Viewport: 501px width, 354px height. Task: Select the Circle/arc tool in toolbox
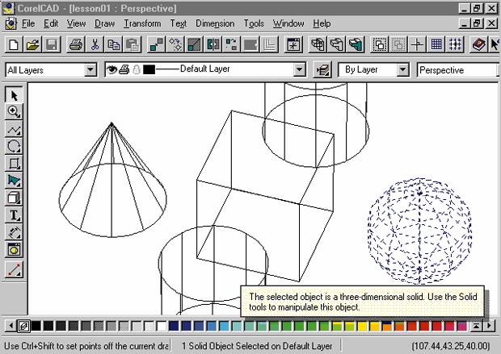tap(14, 146)
